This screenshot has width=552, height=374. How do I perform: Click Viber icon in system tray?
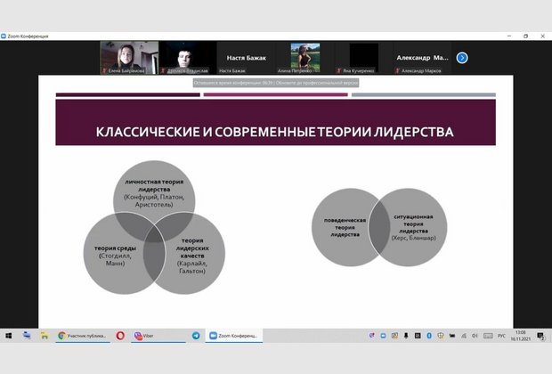point(372,336)
